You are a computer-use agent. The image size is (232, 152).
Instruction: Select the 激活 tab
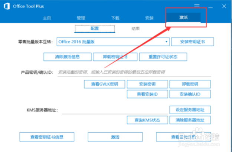point(183,17)
